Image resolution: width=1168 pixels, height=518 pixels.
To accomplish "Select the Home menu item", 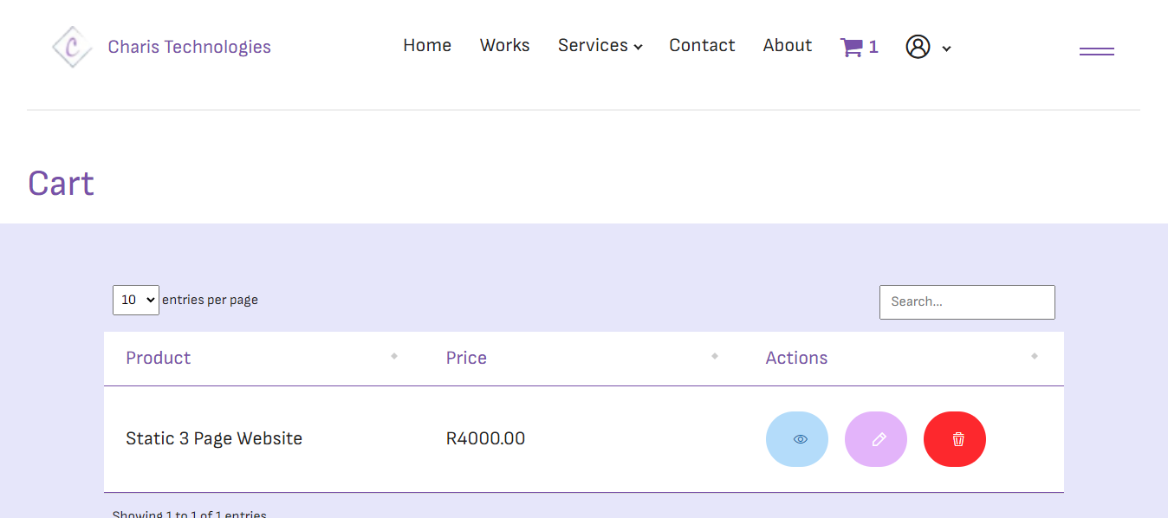I will [426, 45].
